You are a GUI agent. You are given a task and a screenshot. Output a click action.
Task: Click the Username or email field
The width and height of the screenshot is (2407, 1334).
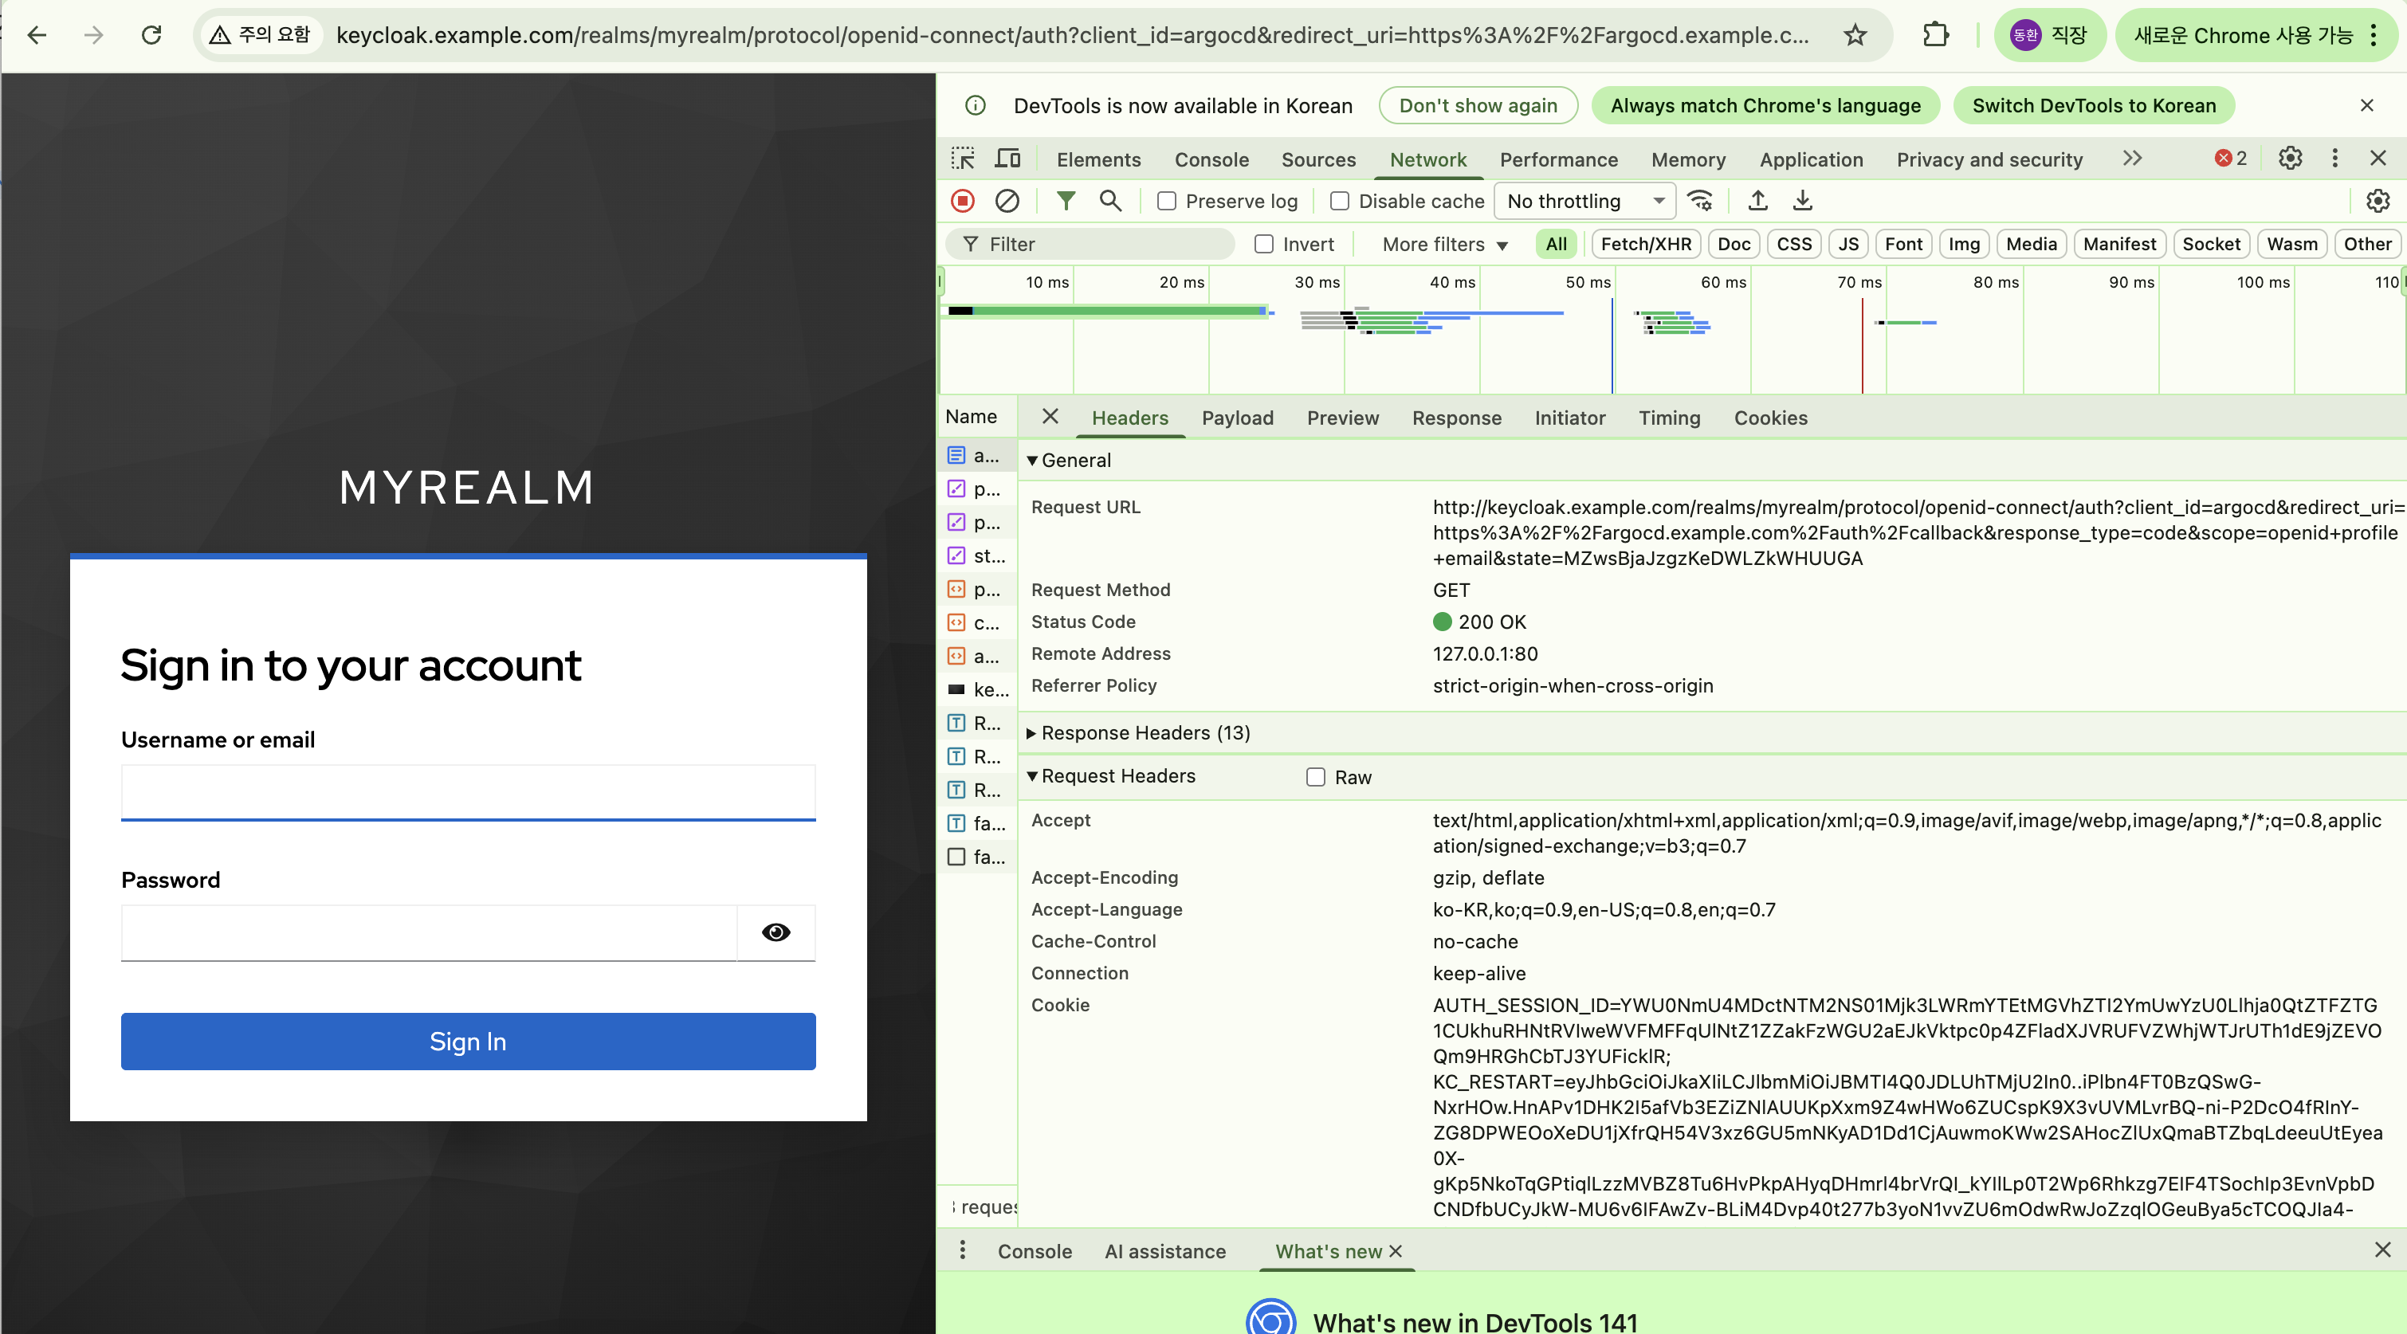point(468,792)
